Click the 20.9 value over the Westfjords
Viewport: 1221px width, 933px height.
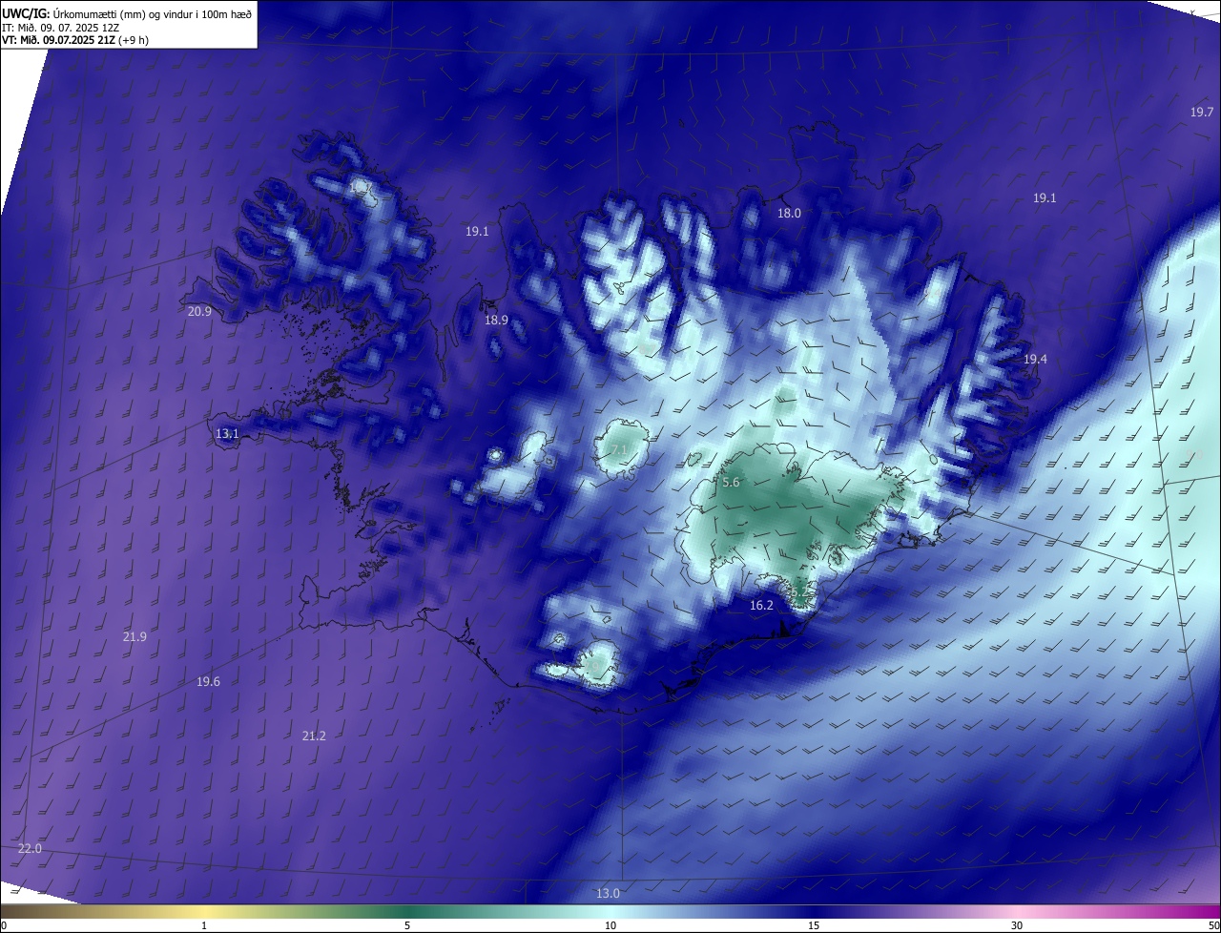coord(199,312)
